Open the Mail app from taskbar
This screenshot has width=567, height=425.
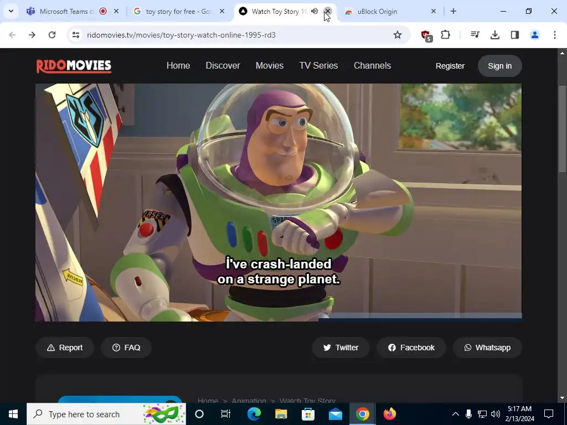(336, 414)
